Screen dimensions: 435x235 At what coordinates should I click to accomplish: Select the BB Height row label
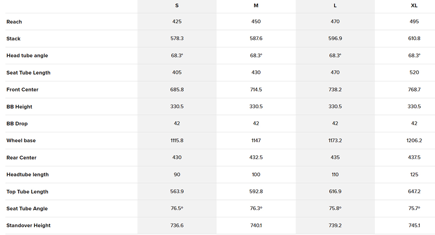click(x=20, y=107)
